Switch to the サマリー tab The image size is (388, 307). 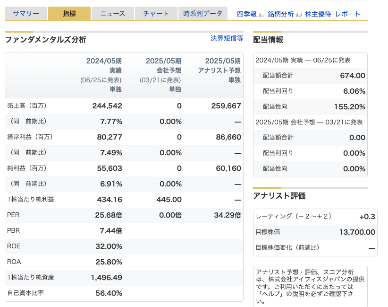click(26, 14)
